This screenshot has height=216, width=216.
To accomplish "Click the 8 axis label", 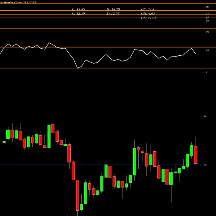I will coord(206,72).
